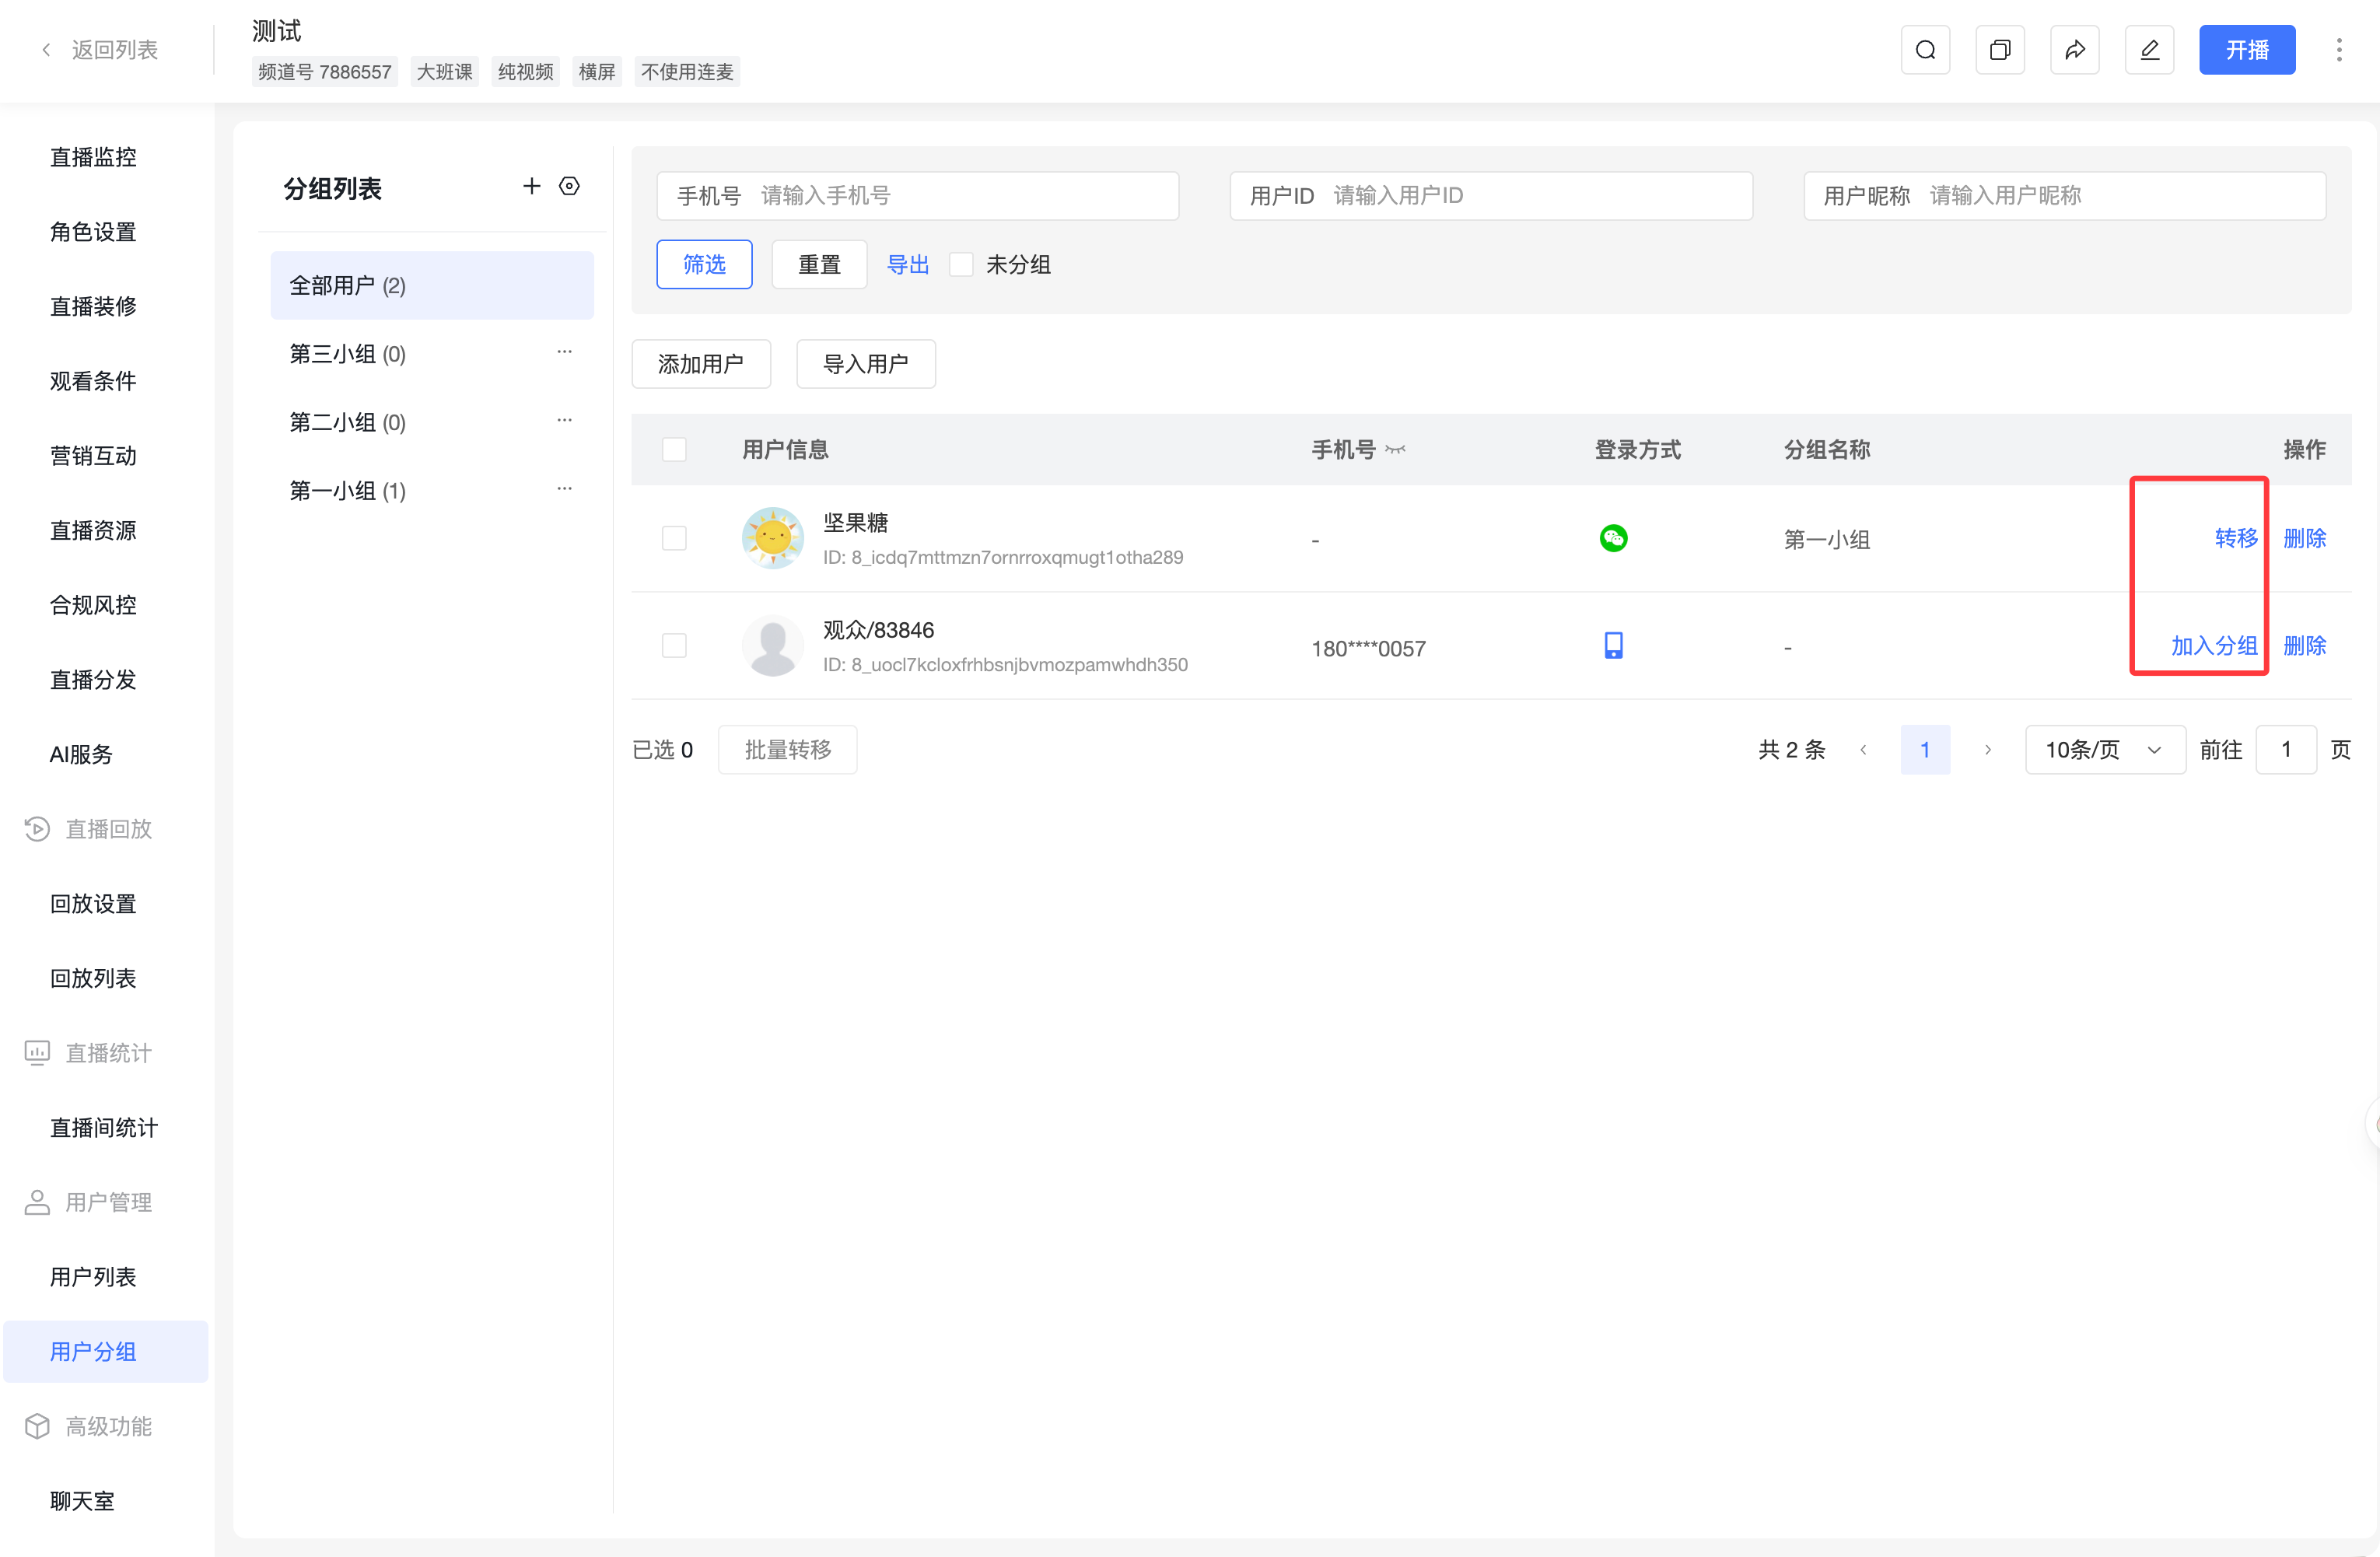Click 坚果糖 sun avatar

coord(772,538)
